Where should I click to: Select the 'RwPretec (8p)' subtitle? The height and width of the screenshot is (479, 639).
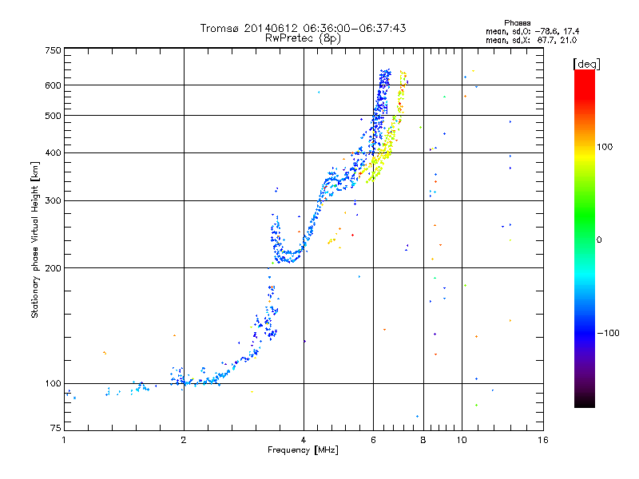coord(303,38)
